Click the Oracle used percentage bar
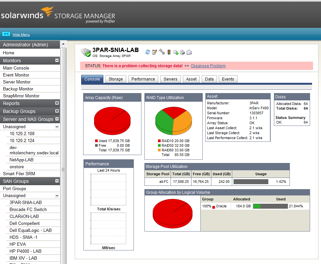The width and height of the screenshot is (321, 264). click(x=270, y=206)
